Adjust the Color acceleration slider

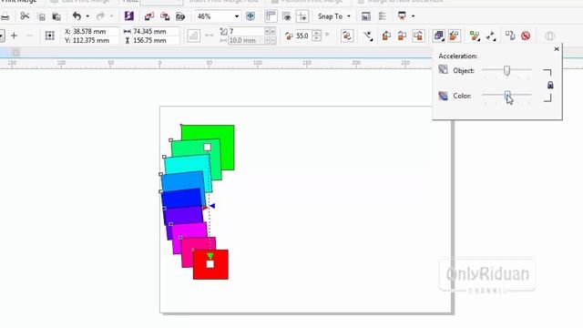(506, 96)
